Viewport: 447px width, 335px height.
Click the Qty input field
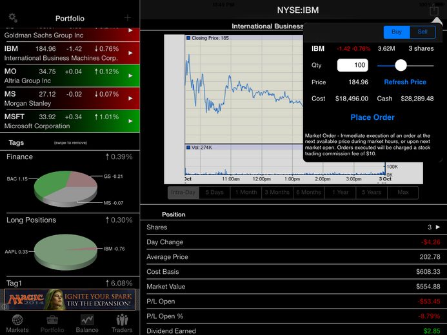point(353,65)
